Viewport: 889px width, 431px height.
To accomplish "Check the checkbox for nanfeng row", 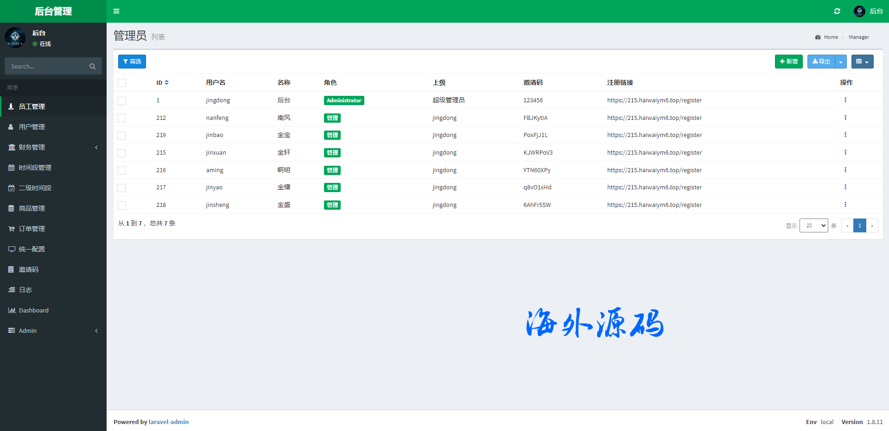I will (121, 118).
